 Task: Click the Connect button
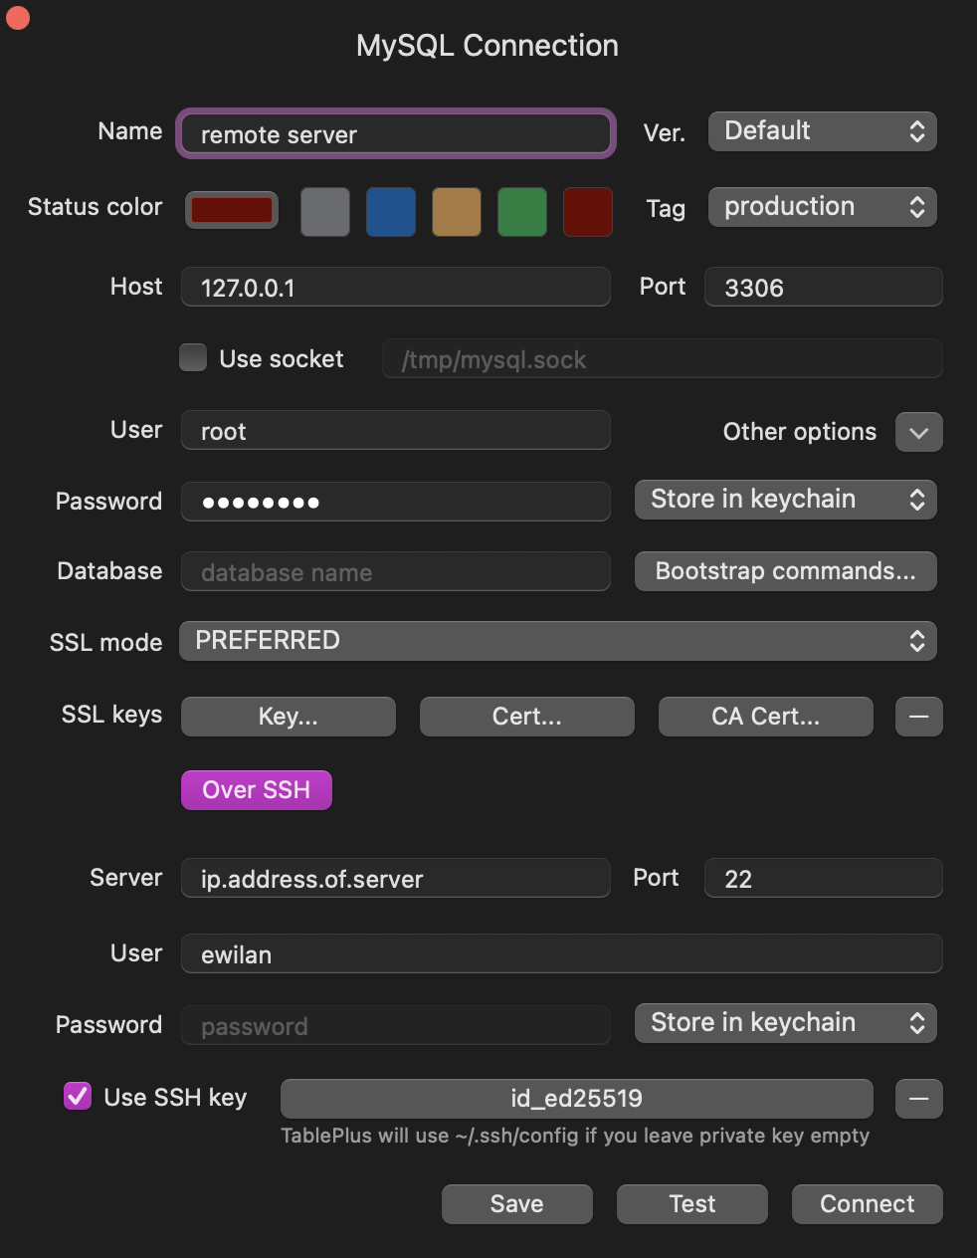click(867, 1204)
